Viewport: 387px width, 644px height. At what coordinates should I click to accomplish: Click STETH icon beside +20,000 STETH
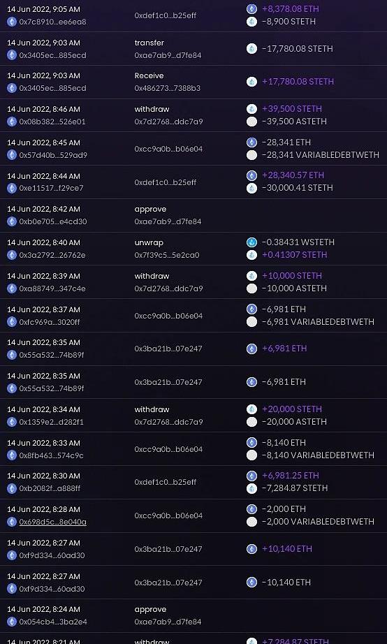coord(252,409)
